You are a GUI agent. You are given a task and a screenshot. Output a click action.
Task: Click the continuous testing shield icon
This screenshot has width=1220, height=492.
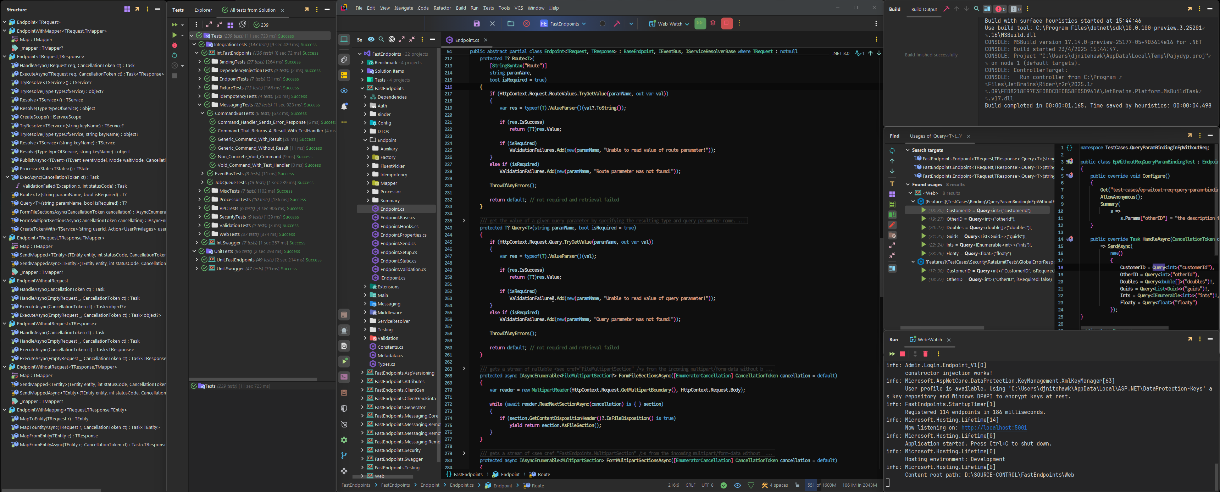243,24
